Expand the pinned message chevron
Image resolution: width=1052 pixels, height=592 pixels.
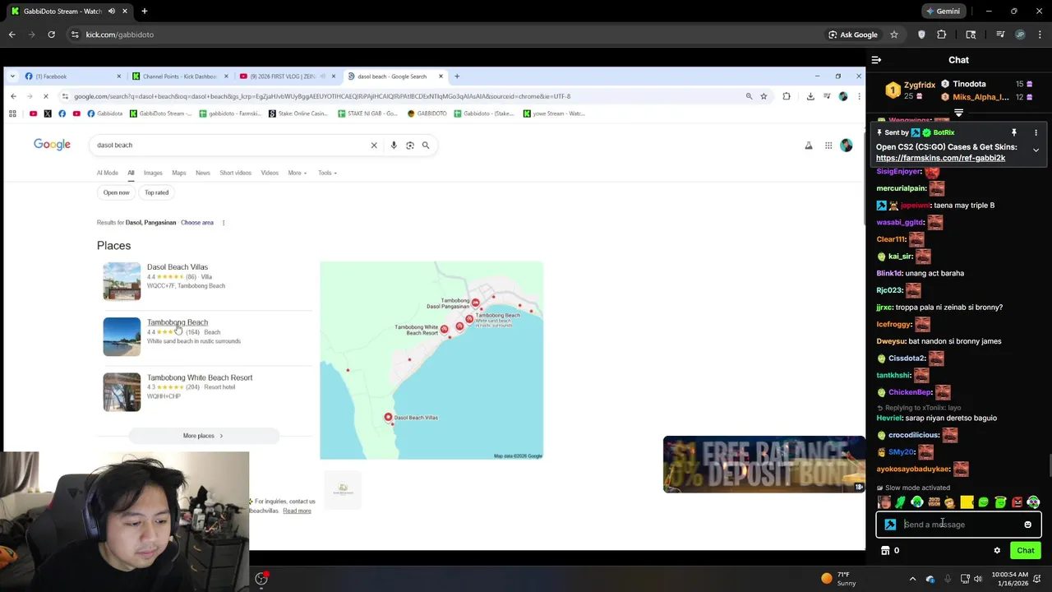[1036, 150]
